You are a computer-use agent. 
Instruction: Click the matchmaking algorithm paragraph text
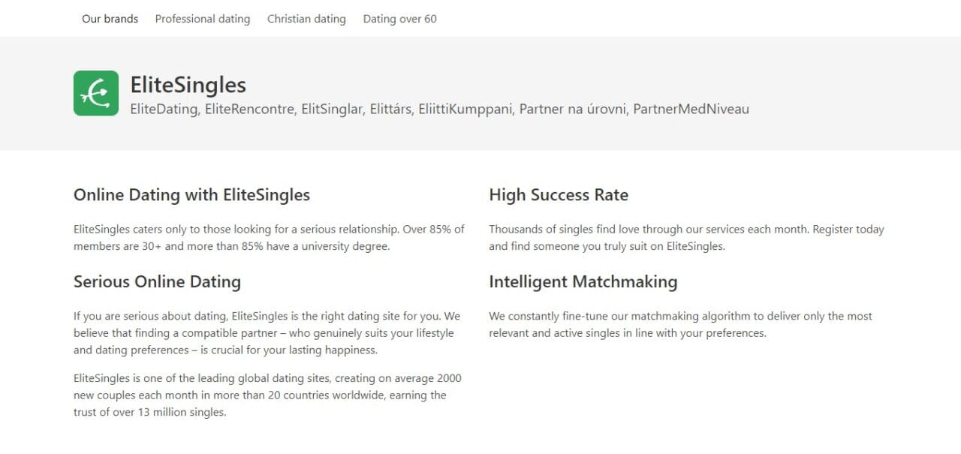point(681,325)
